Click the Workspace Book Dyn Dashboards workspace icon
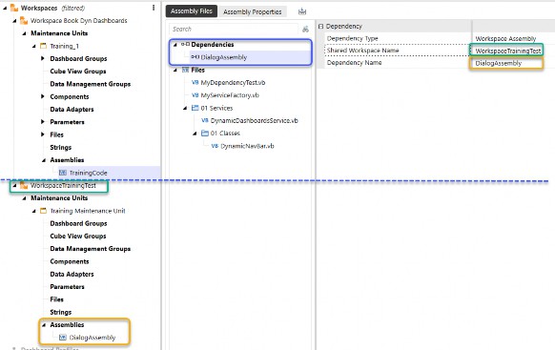Image resolution: width=555 pixels, height=350 pixels. tap(24, 21)
